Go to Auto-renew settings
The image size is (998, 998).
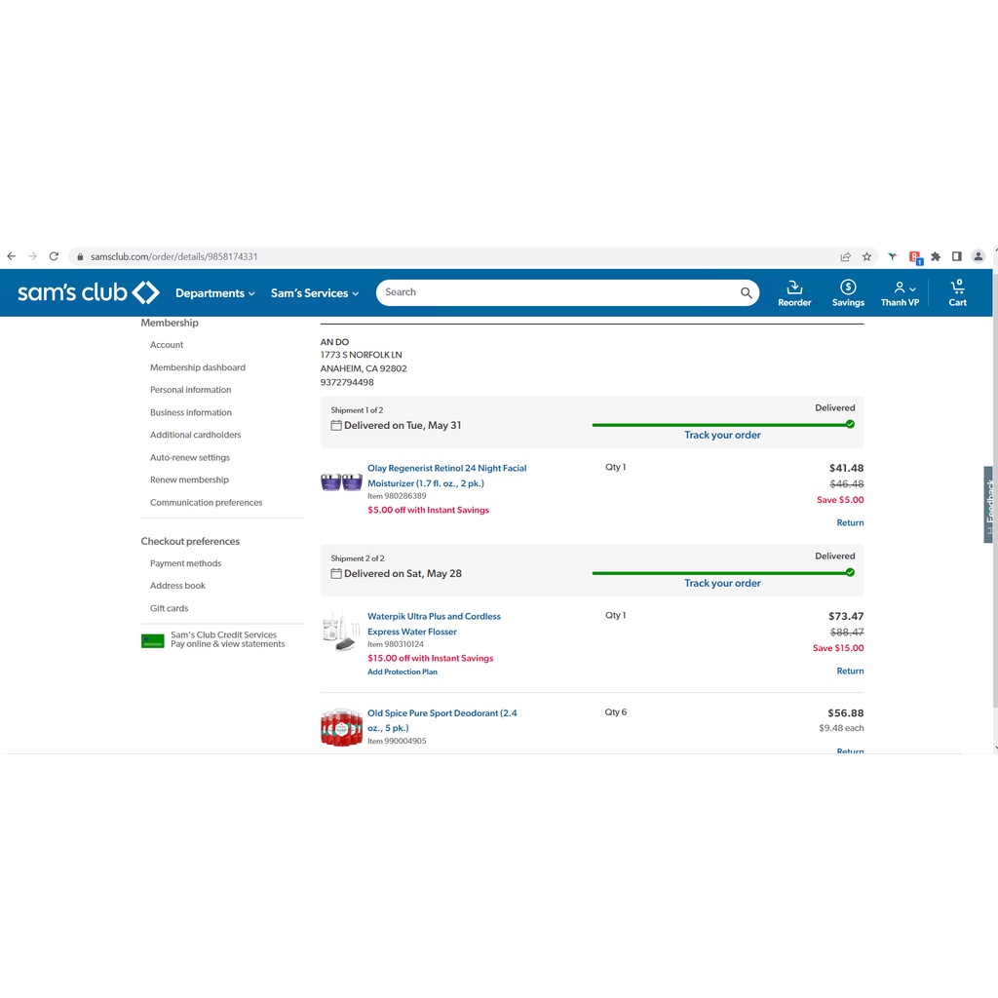point(190,457)
